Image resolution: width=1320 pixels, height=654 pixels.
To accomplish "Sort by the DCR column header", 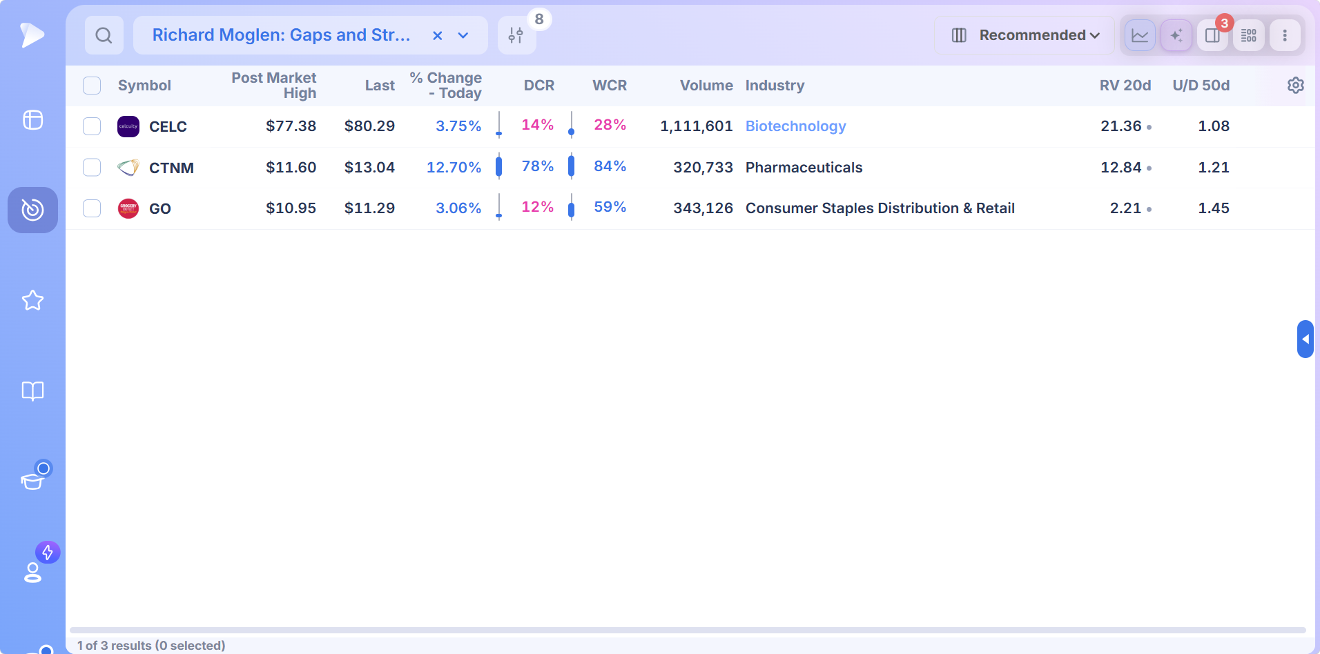I will (539, 86).
